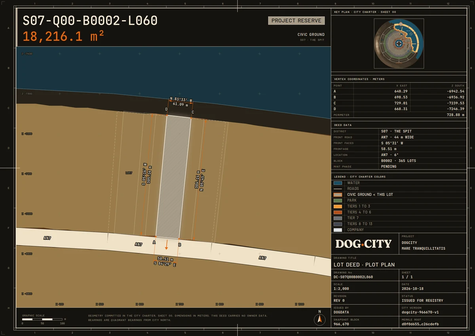Click the graphic scale bar

(42, 319)
